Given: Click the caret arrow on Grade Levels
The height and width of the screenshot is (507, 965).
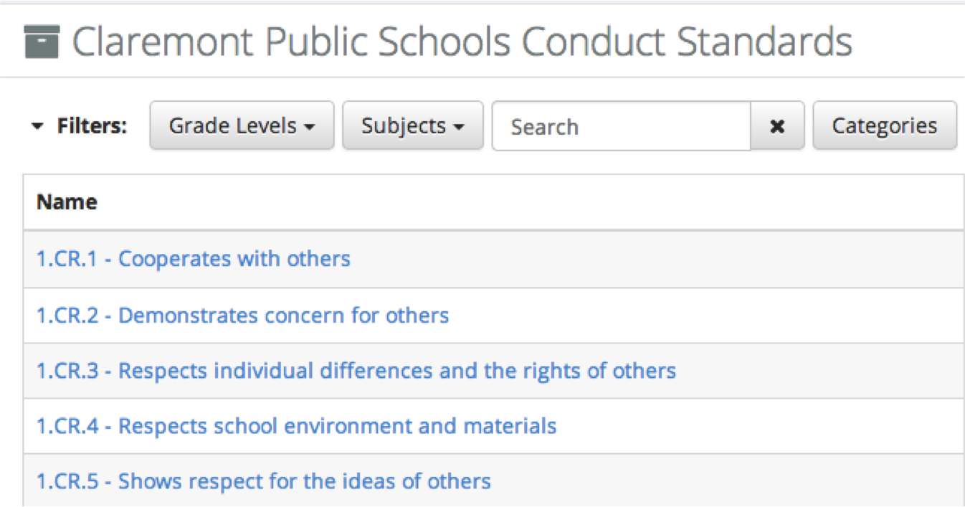Looking at the screenshot, I should click(x=309, y=127).
